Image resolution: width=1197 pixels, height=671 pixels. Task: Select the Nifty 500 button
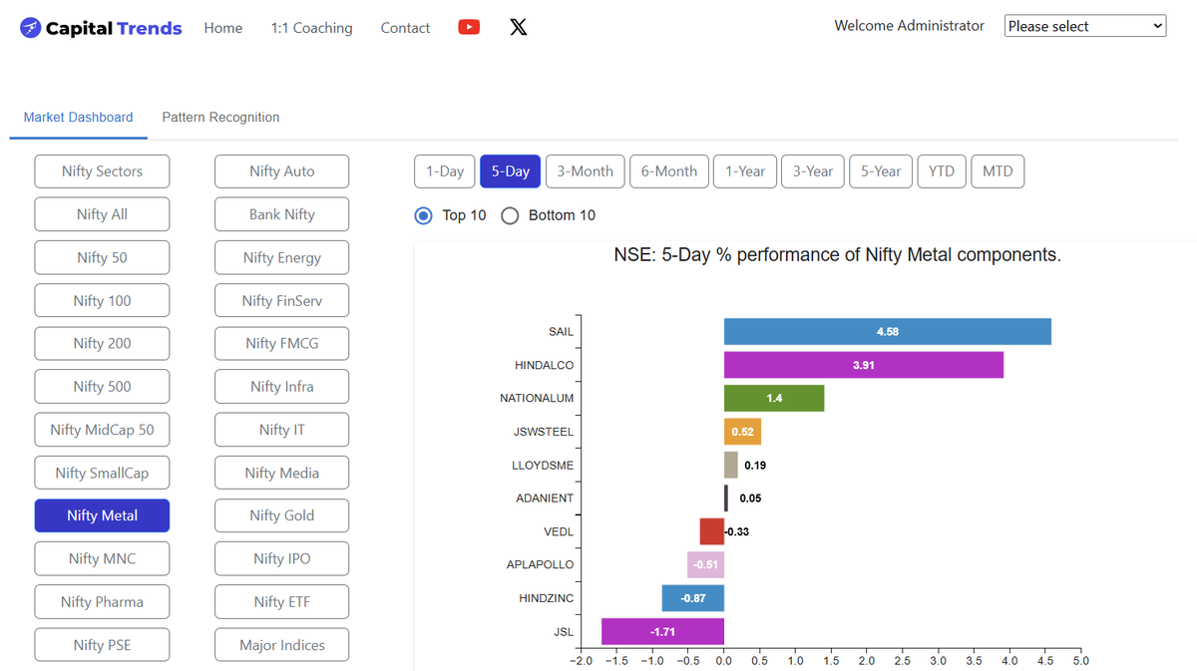click(102, 387)
